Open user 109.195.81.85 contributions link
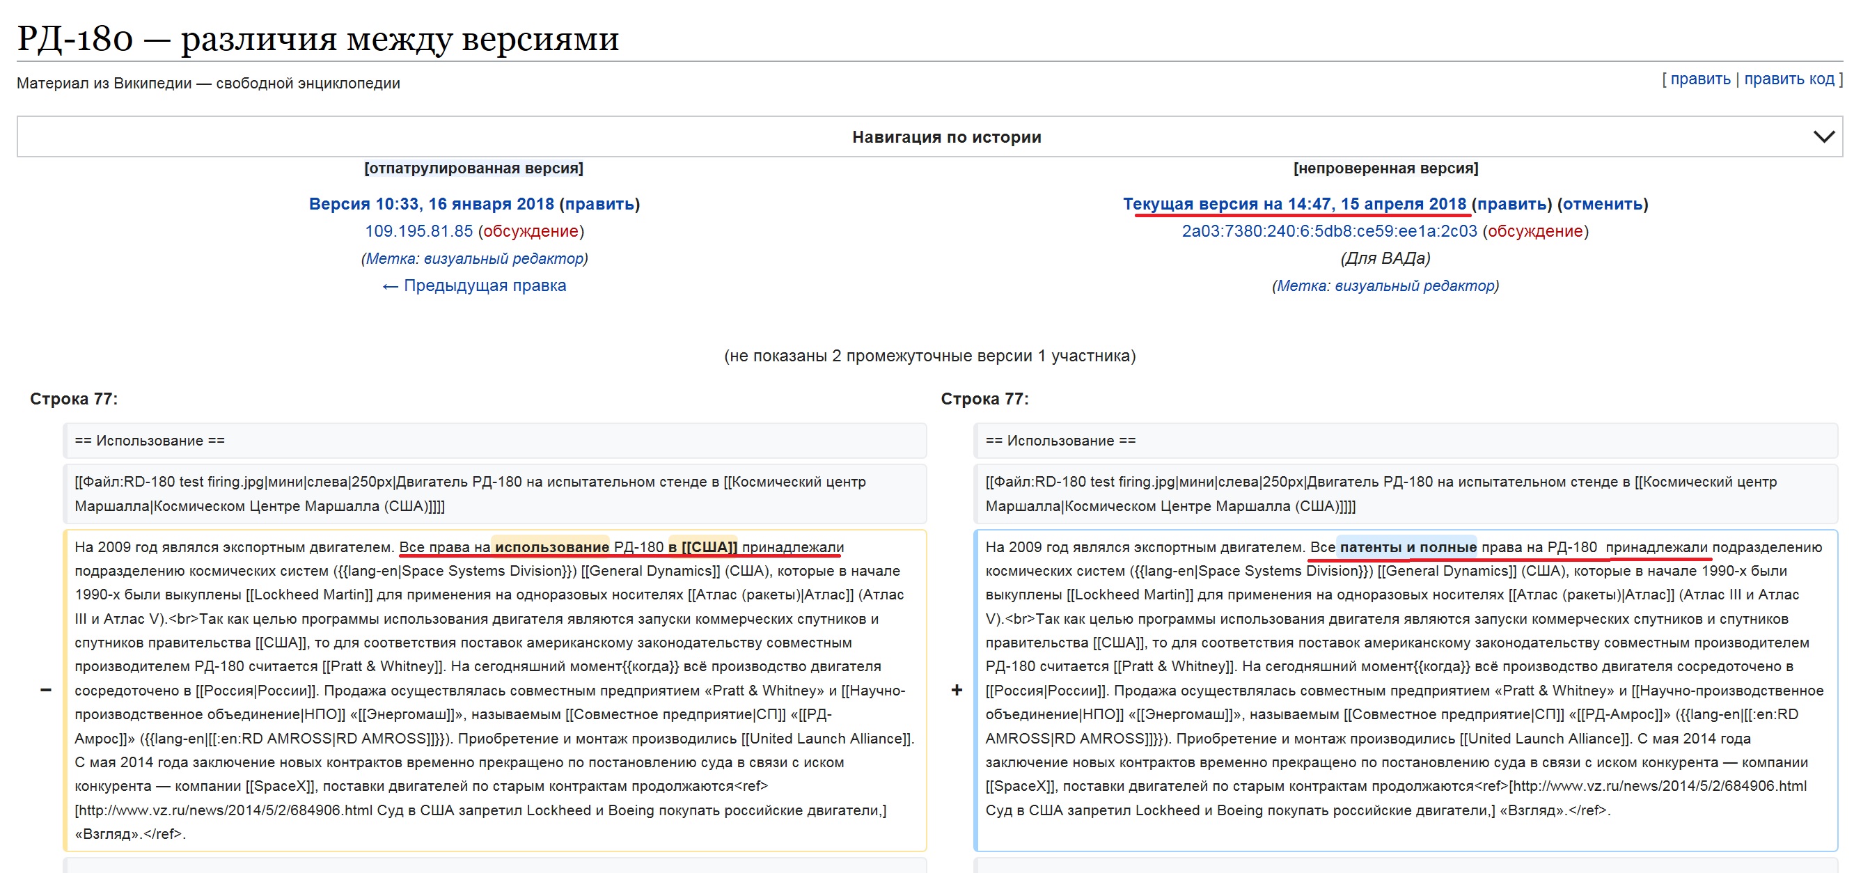This screenshot has height=873, width=1854. tap(418, 231)
